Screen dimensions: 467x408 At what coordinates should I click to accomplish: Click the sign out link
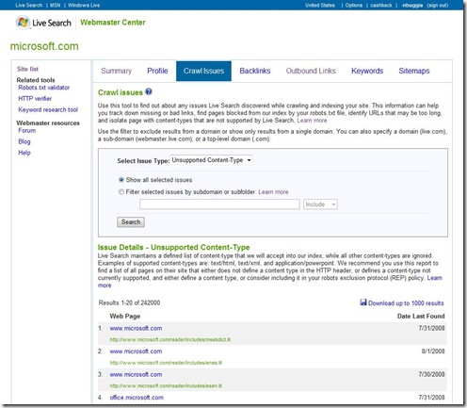point(438,5)
